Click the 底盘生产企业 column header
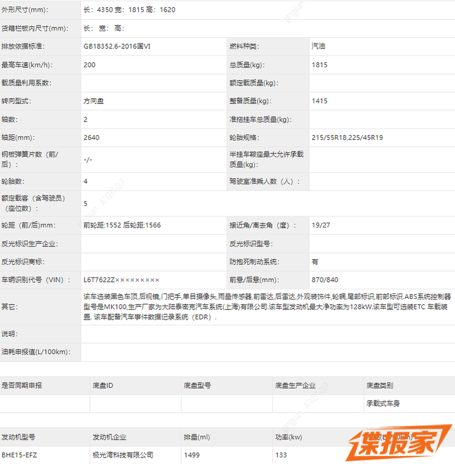Viewport: 455px width, 464px height. click(x=295, y=386)
